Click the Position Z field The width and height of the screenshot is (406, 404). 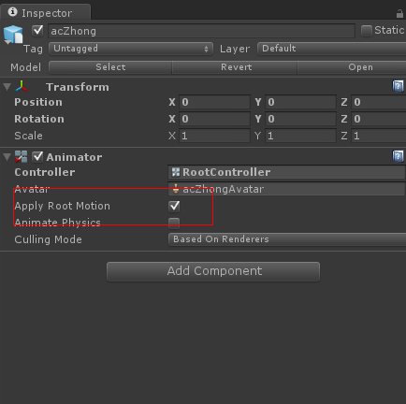pos(379,102)
